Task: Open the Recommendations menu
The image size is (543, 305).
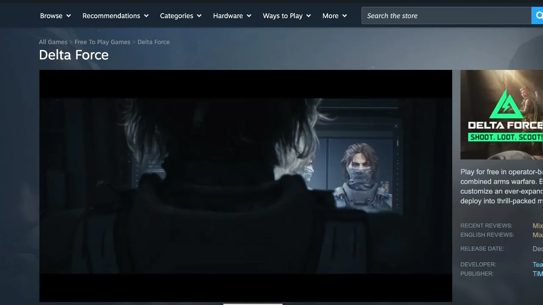Action: (x=115, y=16)
